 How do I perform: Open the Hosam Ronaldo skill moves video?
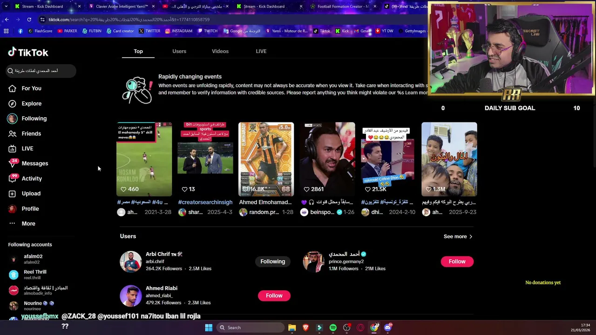click(x=144, y=159)
